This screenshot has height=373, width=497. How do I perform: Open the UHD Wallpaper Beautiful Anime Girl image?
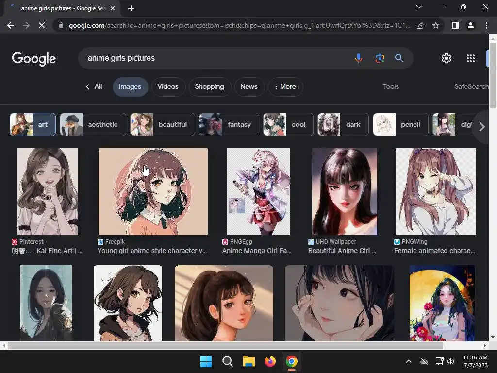pyautogui.click(x=345, y=191)
